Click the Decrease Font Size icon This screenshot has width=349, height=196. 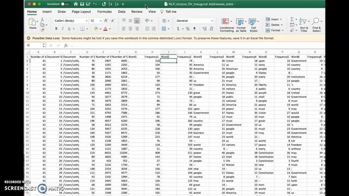[x=113, y=21]
